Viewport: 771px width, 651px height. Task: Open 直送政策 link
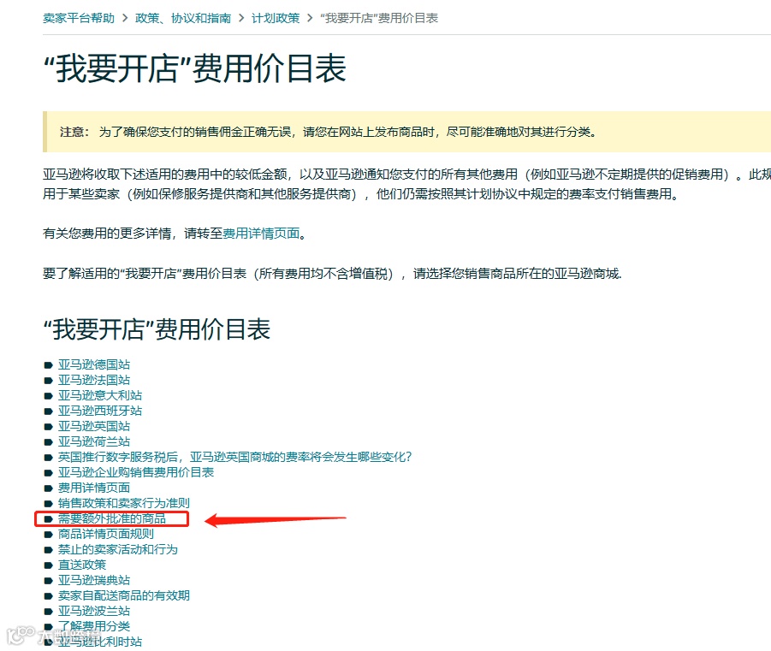click(x=82, y=565)
